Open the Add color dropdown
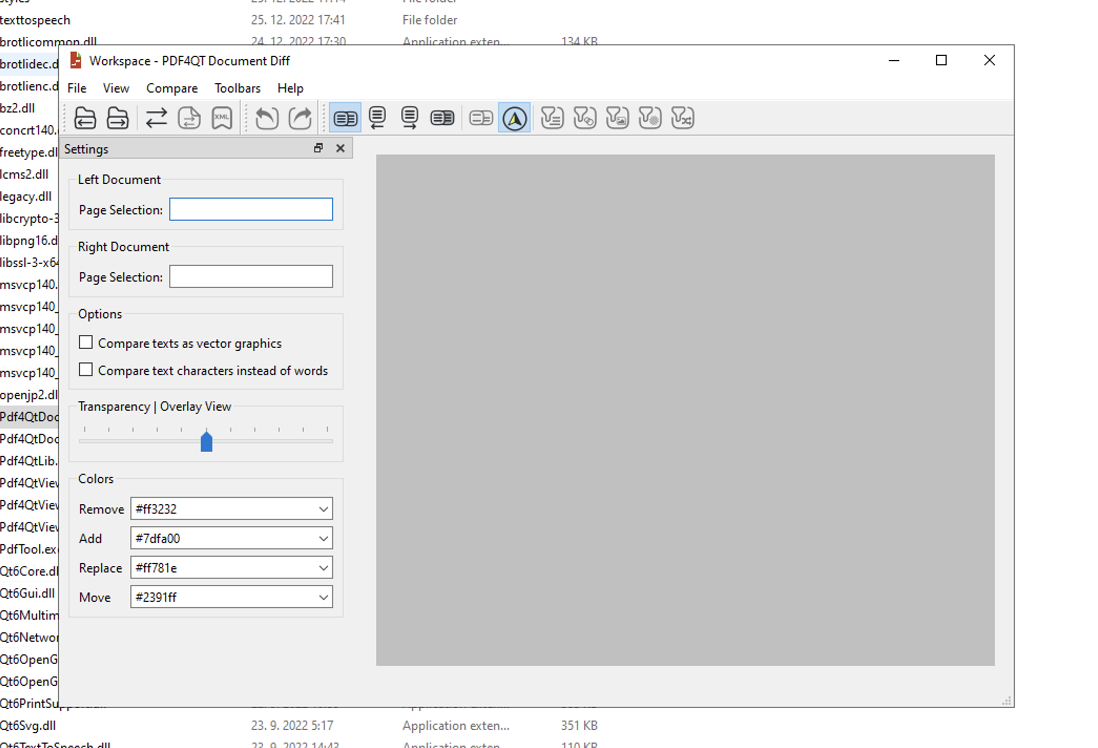1098x748 pixels. point(323,538)
